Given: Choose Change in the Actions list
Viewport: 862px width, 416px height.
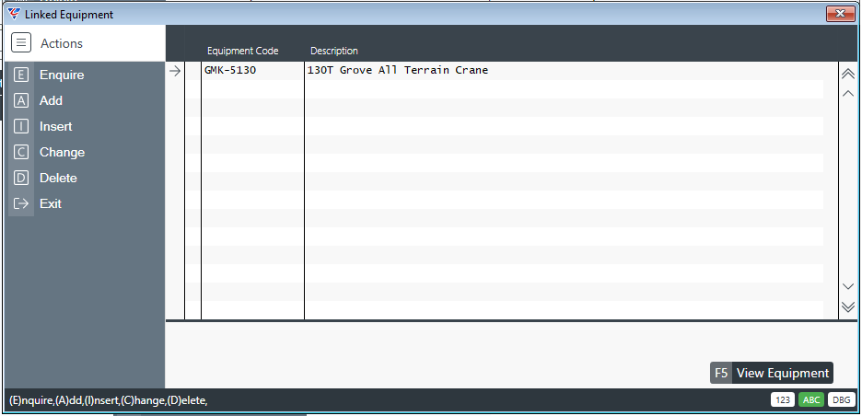Looking at the screenshot, I should tap(62, 153).
